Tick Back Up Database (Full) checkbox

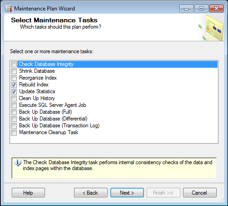[14, 112]
